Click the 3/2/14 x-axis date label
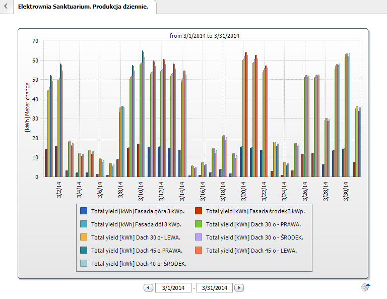This screenshot has height=299, width=387. (x=59, y=190)
